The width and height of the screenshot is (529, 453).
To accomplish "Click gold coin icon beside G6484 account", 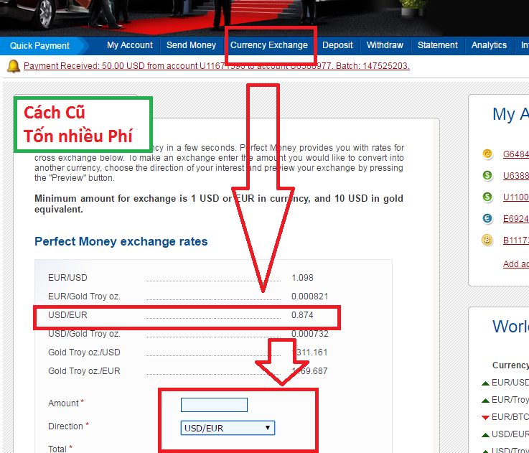I will click(x=487, y=154).
